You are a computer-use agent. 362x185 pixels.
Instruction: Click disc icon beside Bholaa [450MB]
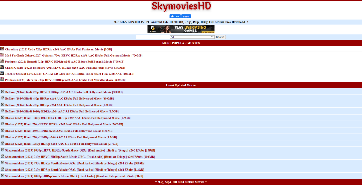tap(2, 130)
